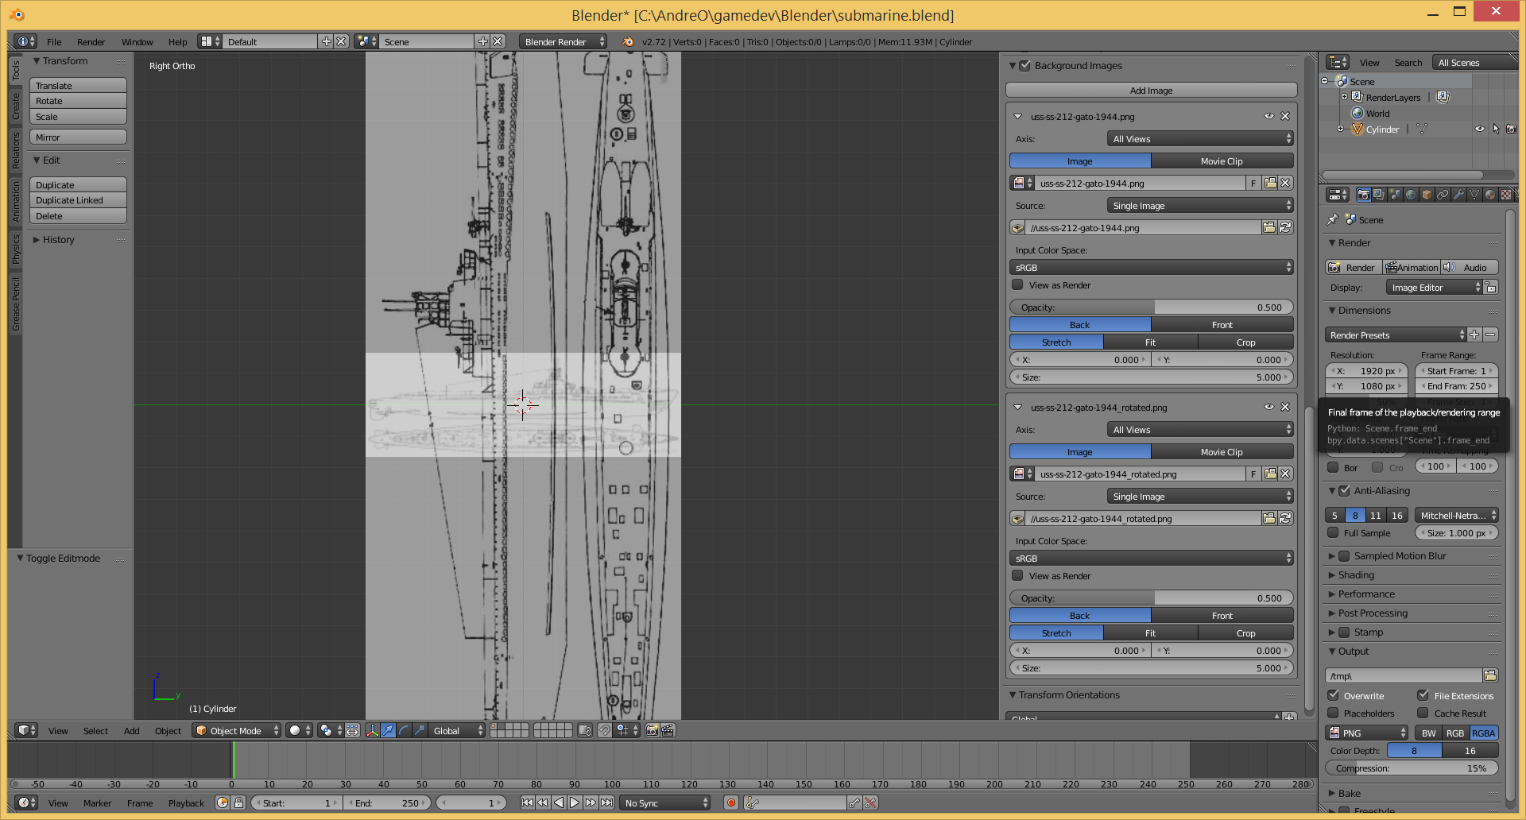Viewport: 1526px width, 820px height.
Task: Open the Modifiers wrench tab
Action: pyautogui.click(x=1458, y=195)
